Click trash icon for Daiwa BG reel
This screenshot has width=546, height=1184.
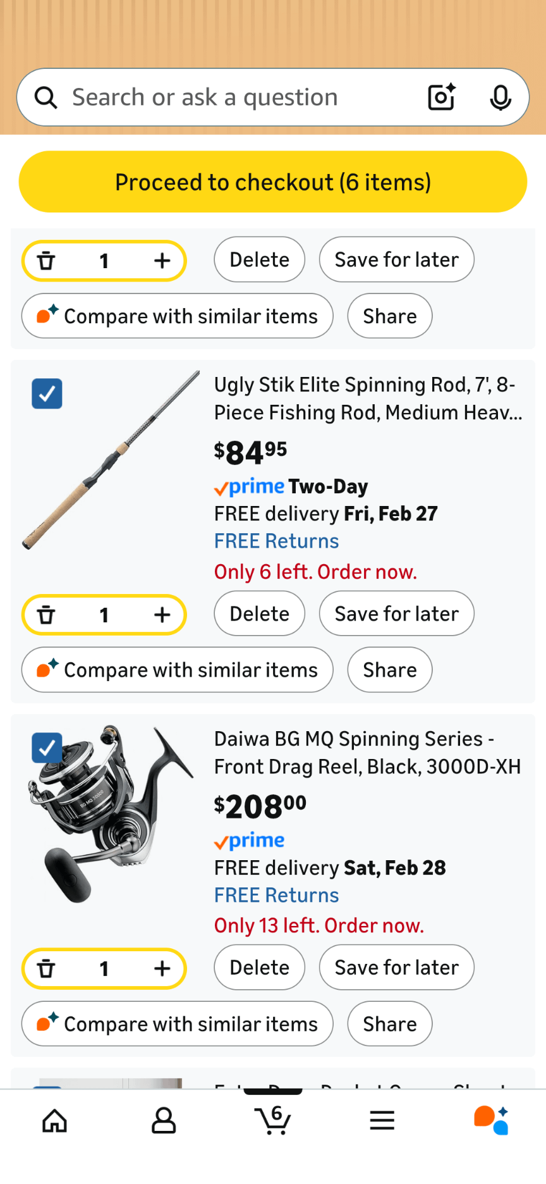pyautogui.click(x=46, y=968)
